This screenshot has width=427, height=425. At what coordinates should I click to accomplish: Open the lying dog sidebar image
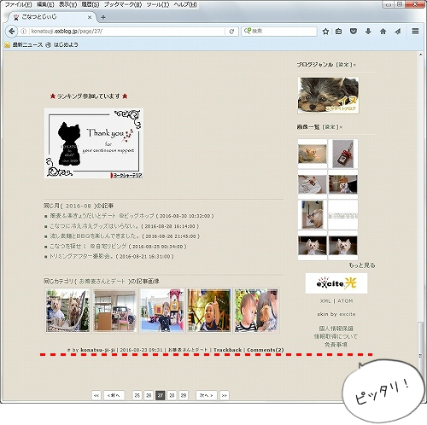click(x=313, y=154)
